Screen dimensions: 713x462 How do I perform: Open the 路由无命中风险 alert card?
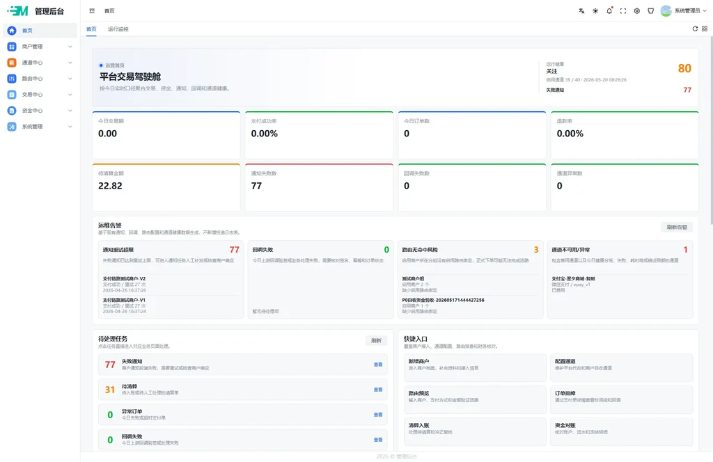pos(470,280)
